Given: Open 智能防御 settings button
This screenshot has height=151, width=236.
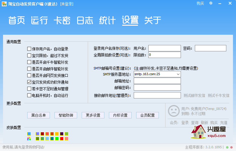Looking at the screenshot, I should (66, 115).
